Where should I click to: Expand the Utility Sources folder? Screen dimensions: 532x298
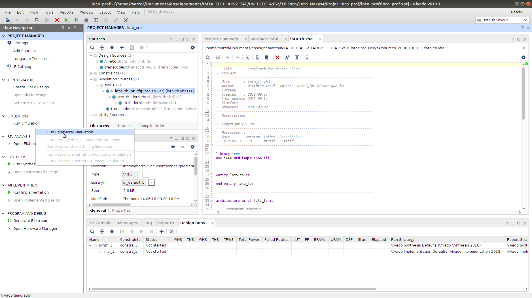(x=91, y=115)
